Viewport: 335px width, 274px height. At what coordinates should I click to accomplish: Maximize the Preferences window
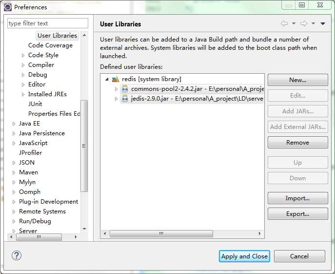302,5
